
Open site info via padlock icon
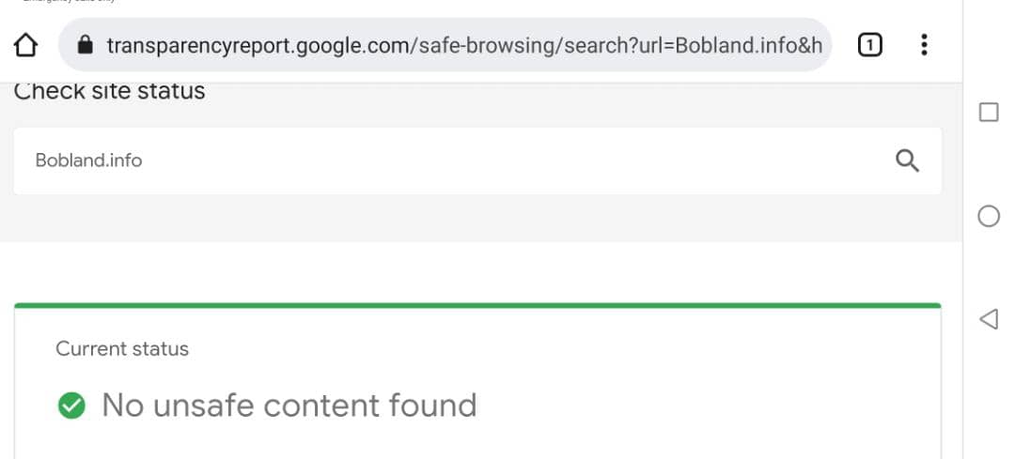[85, 45]
